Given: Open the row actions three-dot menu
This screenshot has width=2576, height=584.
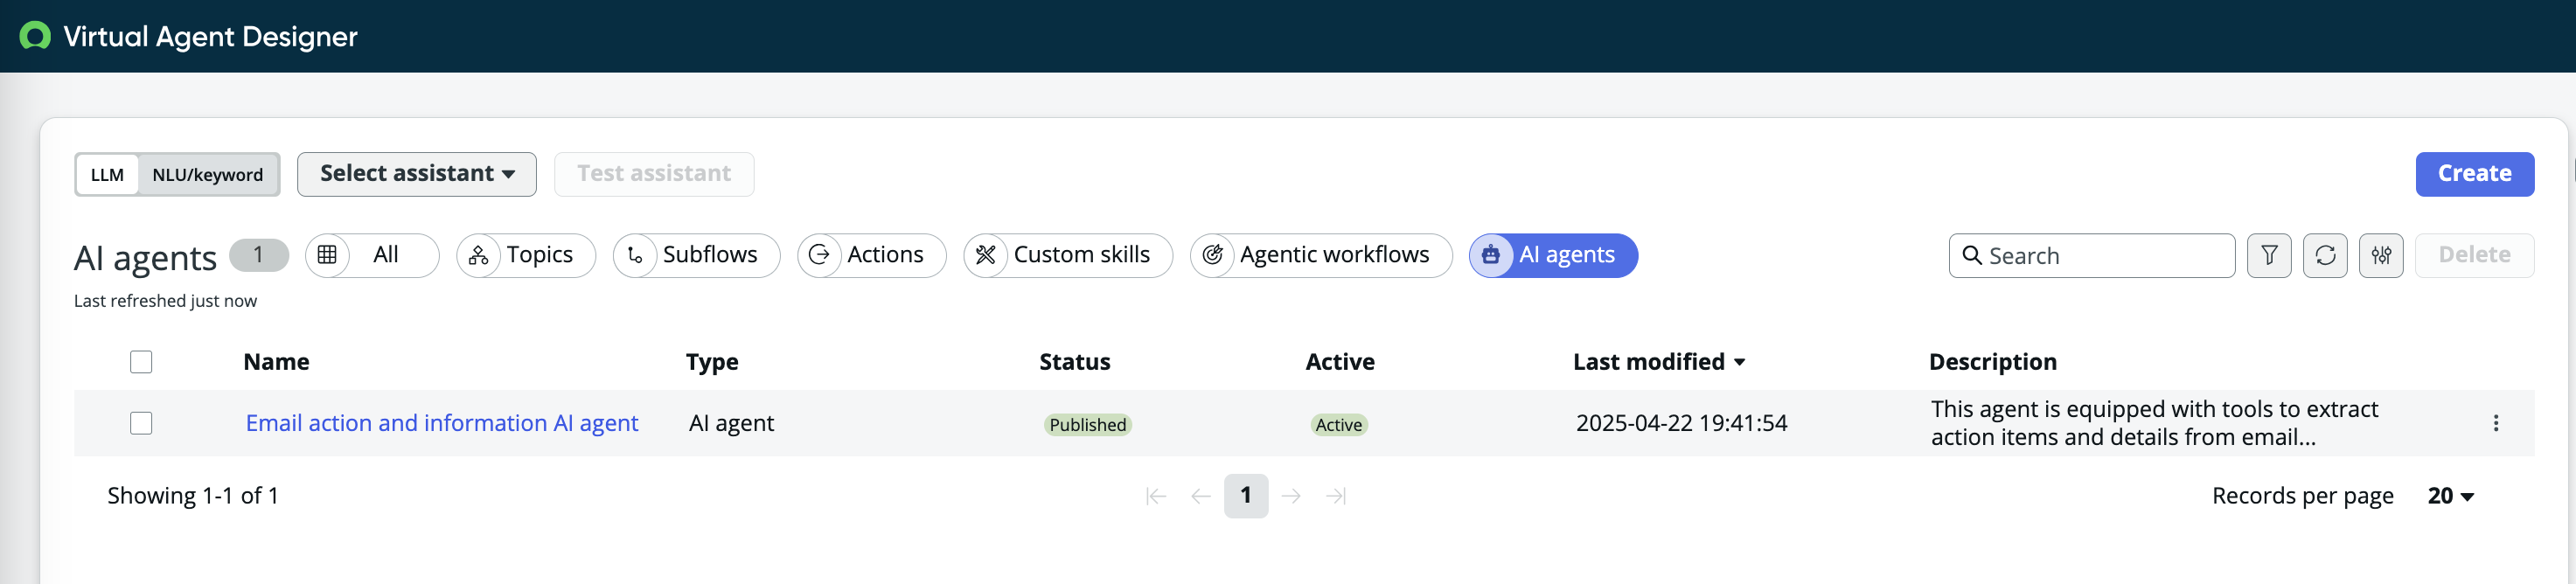Looking at the screenshot, I should point(2496,423).
